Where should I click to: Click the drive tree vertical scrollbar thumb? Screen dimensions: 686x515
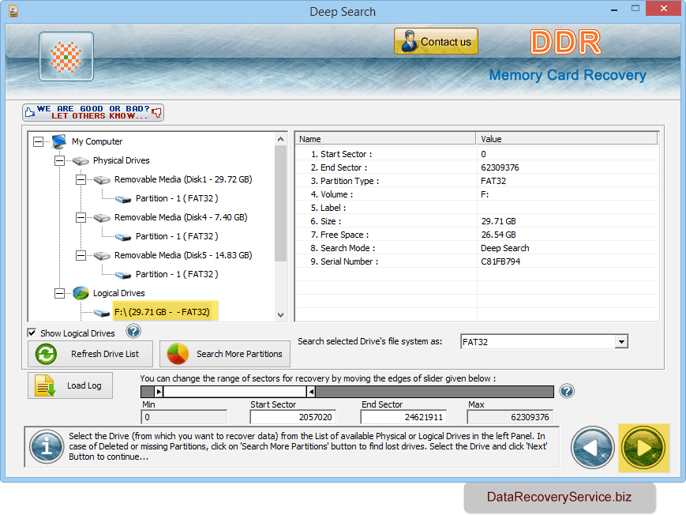(x=280, y=203)
